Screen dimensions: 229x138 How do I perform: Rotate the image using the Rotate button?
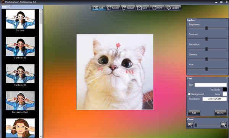coord(113,8)
